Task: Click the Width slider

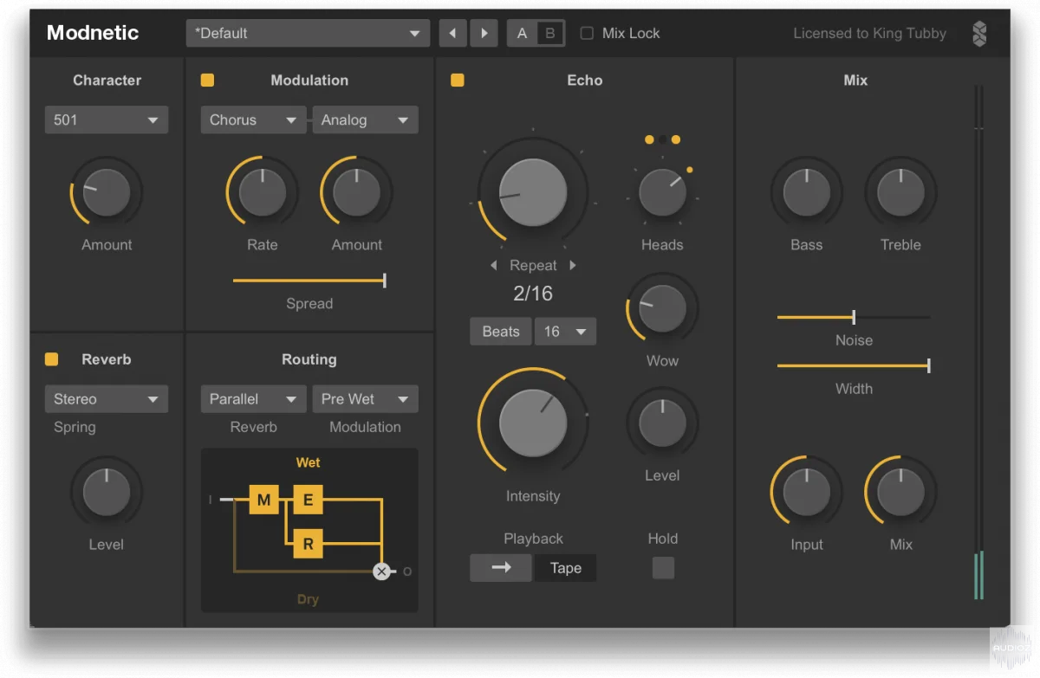Action: tap(854, 366)
